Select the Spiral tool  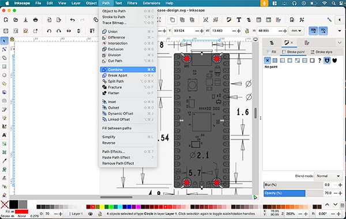[x=4, y=101]
